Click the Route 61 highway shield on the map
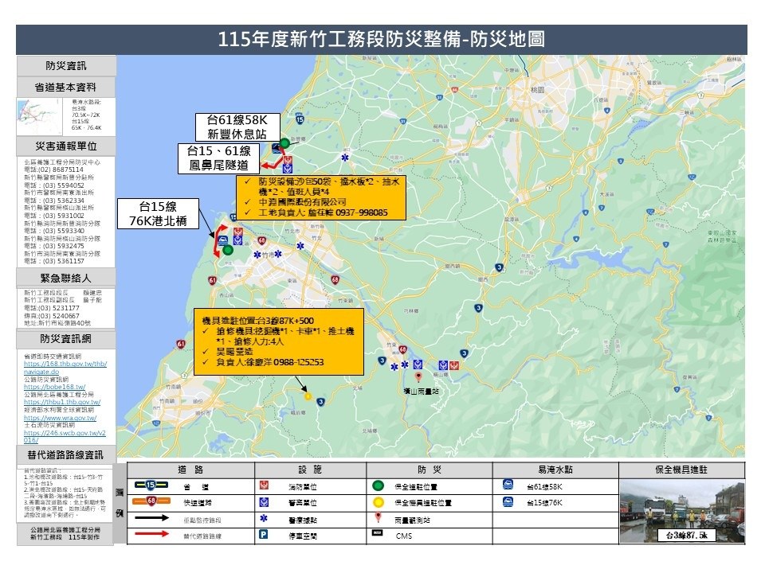 point(212,280)
